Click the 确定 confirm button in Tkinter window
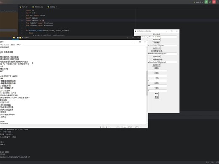The height and width of the screenshot is (164, 219). (157, 93)
